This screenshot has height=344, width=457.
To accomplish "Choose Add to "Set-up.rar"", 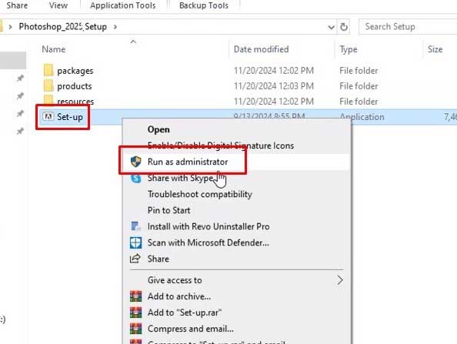I will coord(185,312).
